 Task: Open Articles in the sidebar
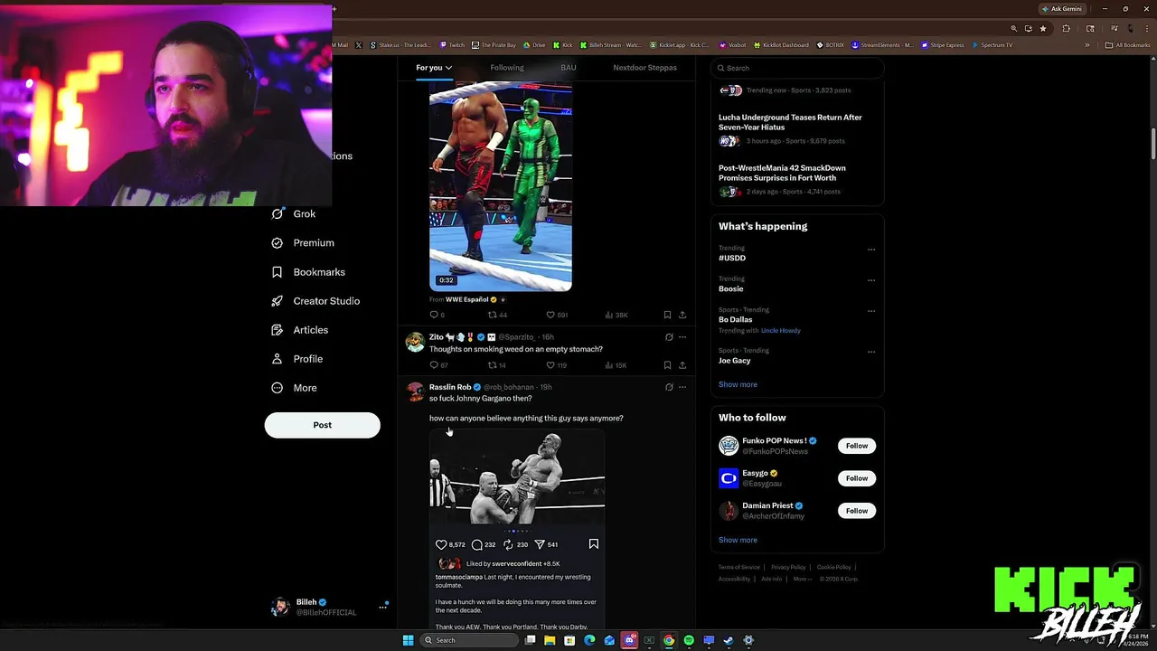300,330
